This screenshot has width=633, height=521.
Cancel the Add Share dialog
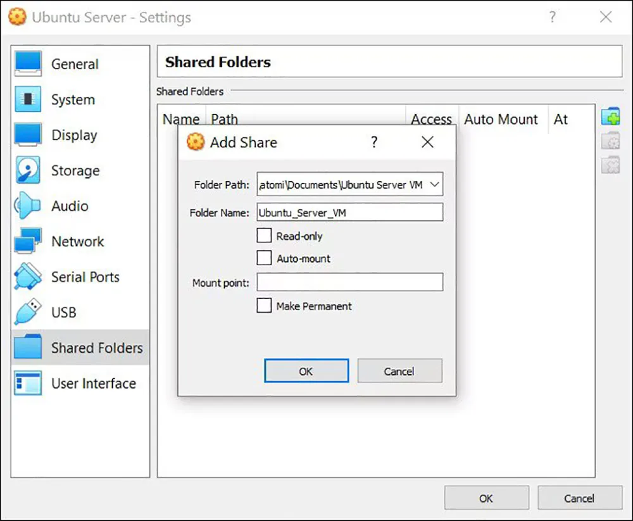399,372
